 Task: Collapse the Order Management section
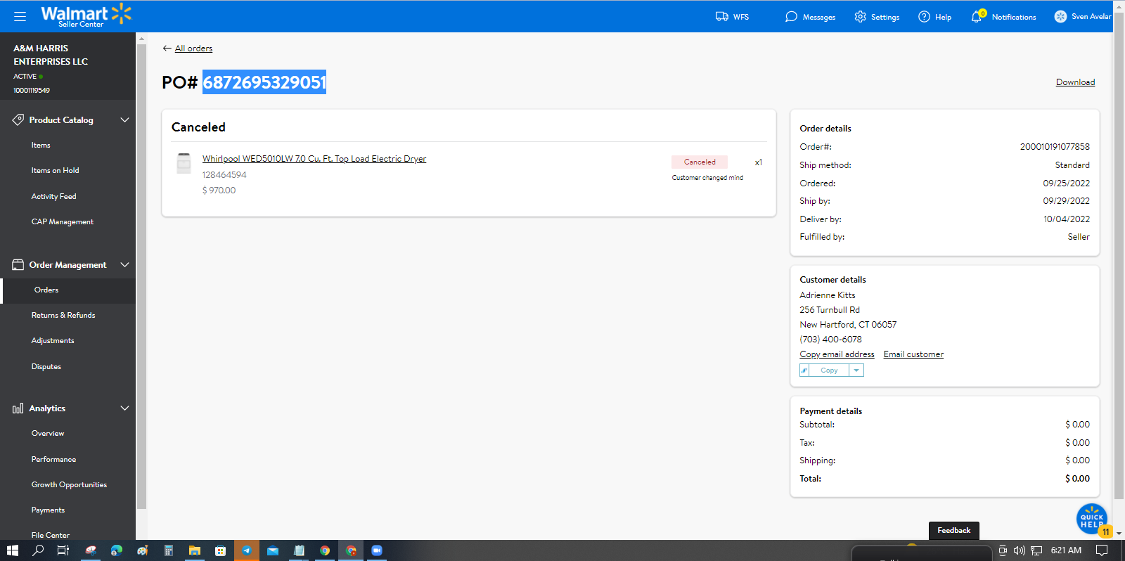point(124,265)
